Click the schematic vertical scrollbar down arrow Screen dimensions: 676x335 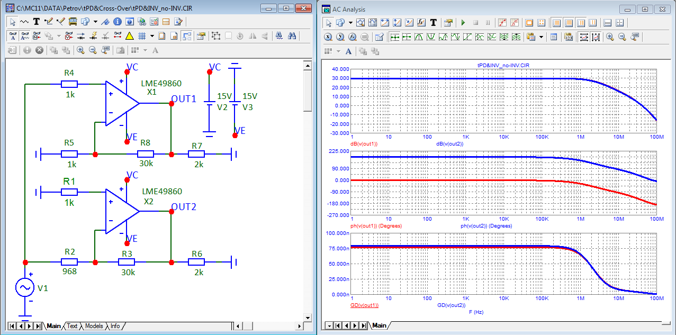point(307,317)
